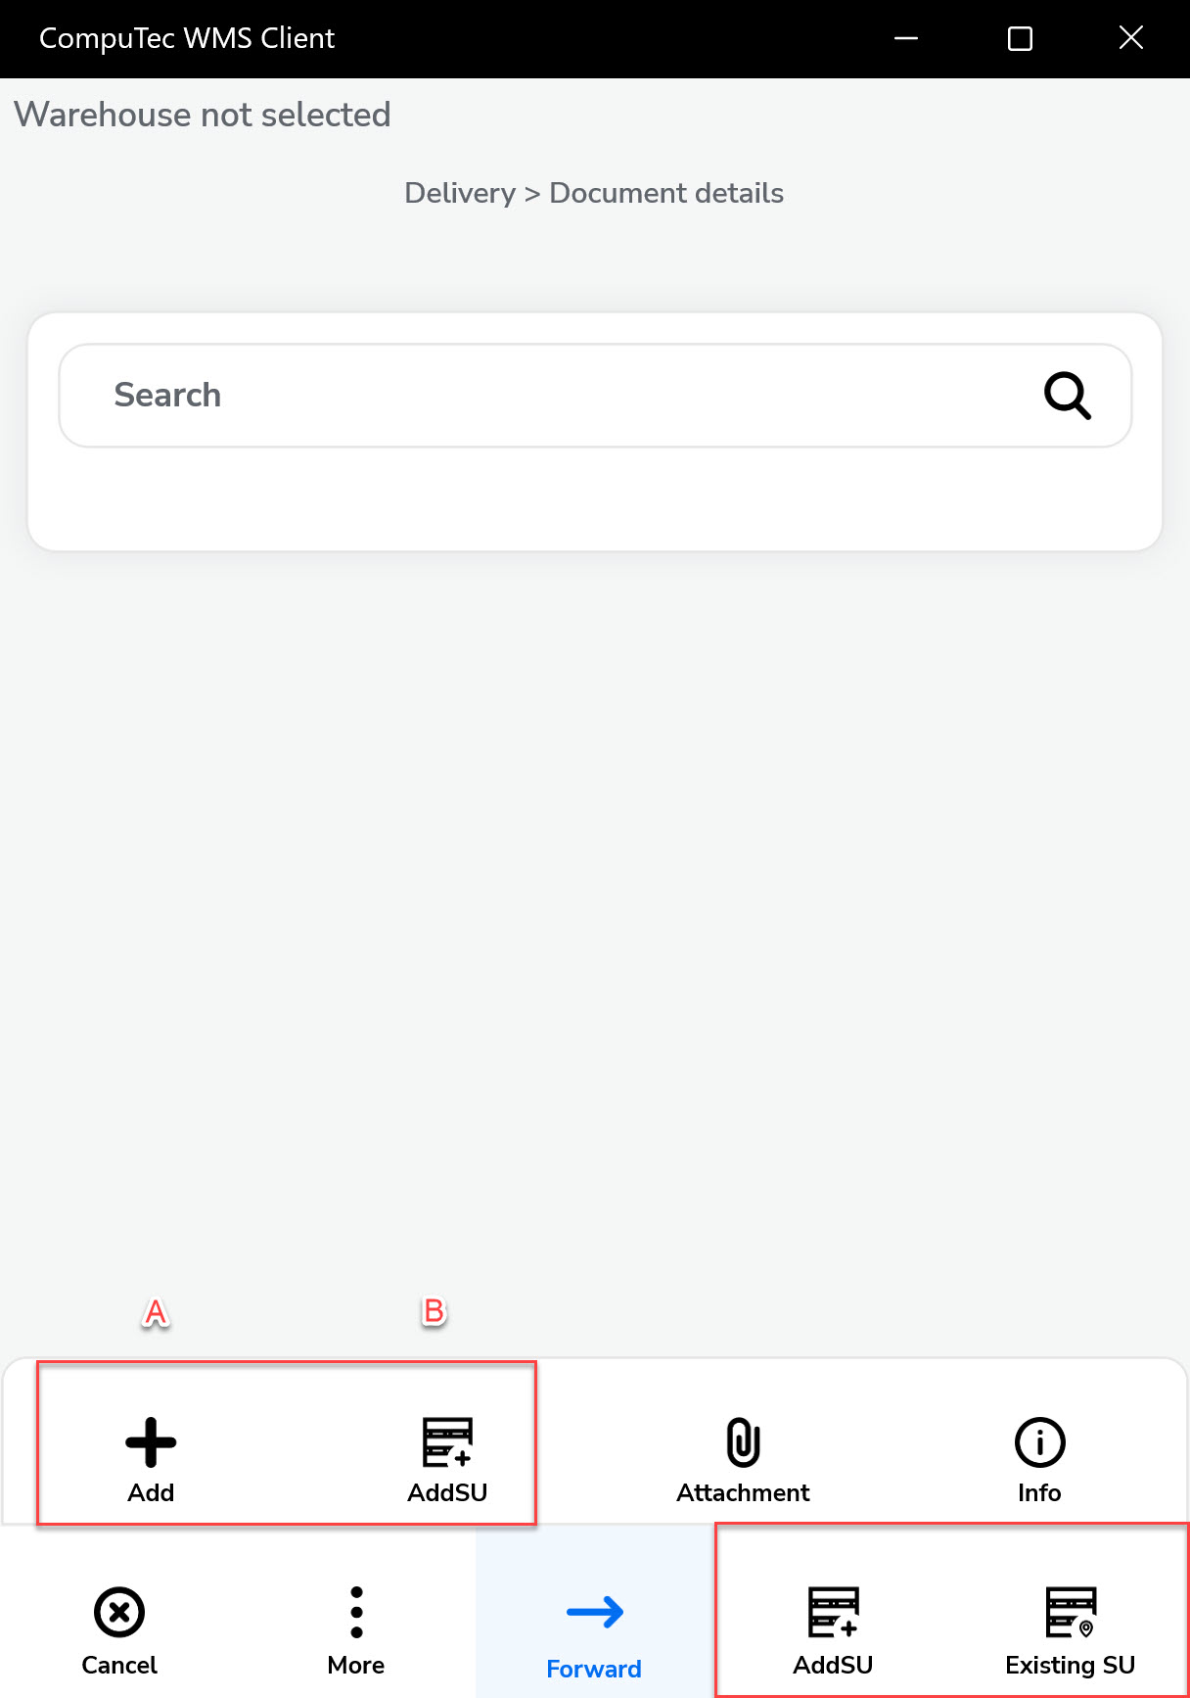1190x1698 pixels.
Task: Open the Attachment paperclip icon
Action: tap(743, 1442)
